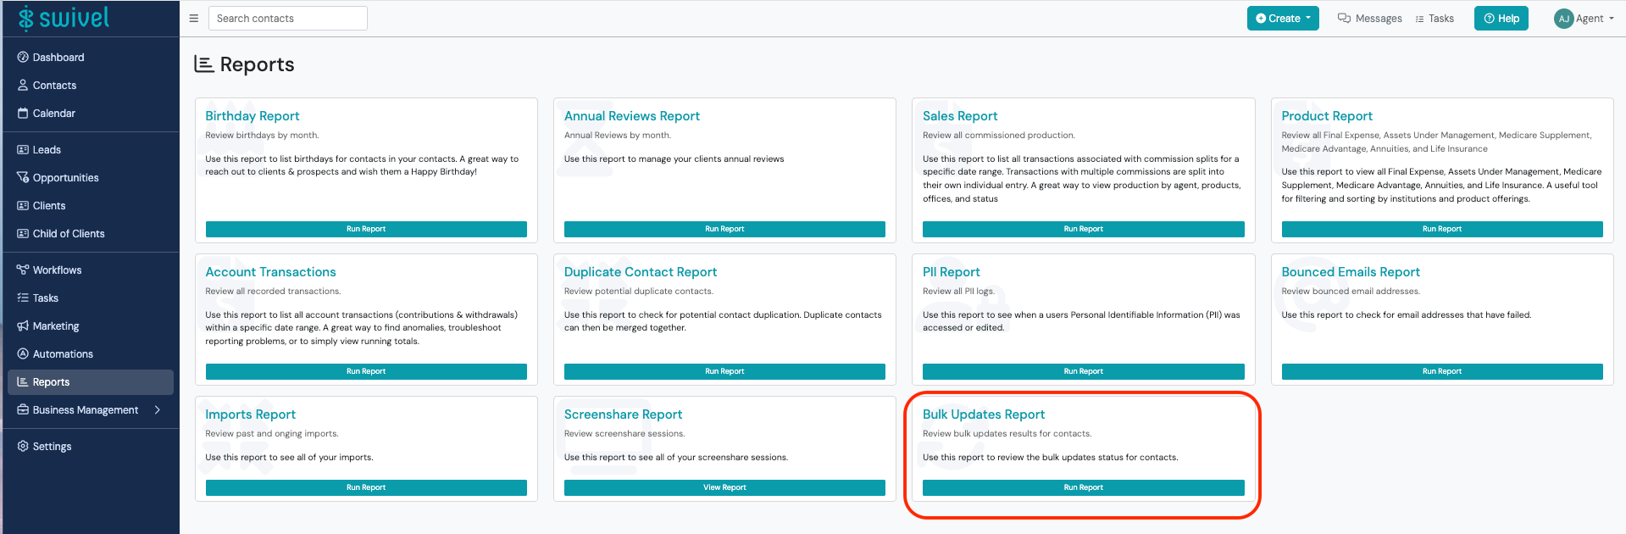Viewport: 1626px width, 534px height.
Task: Click the Messages chat bubble icon
Action: [x=1344, y=19]
